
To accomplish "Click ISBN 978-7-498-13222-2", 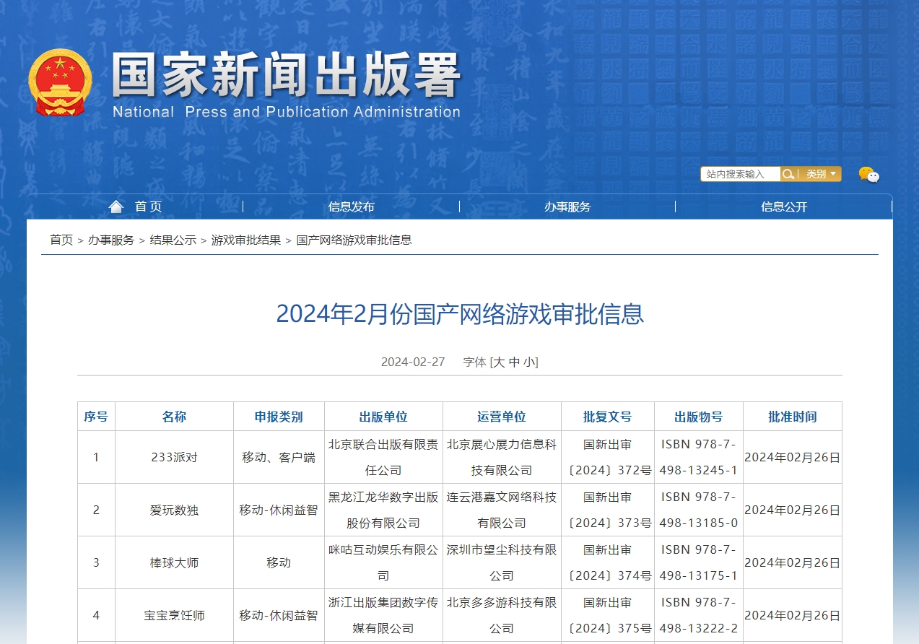I will [699, 616].
